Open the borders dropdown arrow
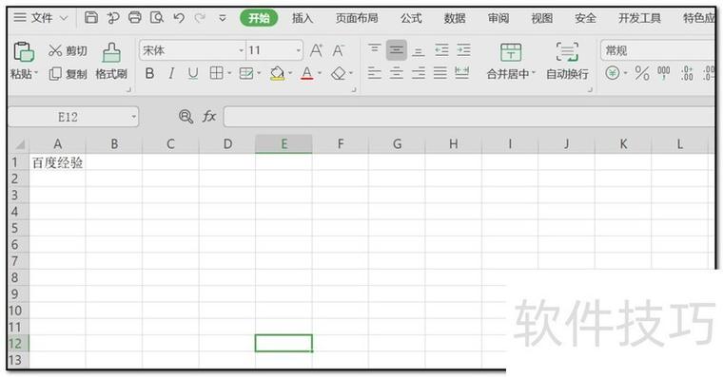 [229, 73]
